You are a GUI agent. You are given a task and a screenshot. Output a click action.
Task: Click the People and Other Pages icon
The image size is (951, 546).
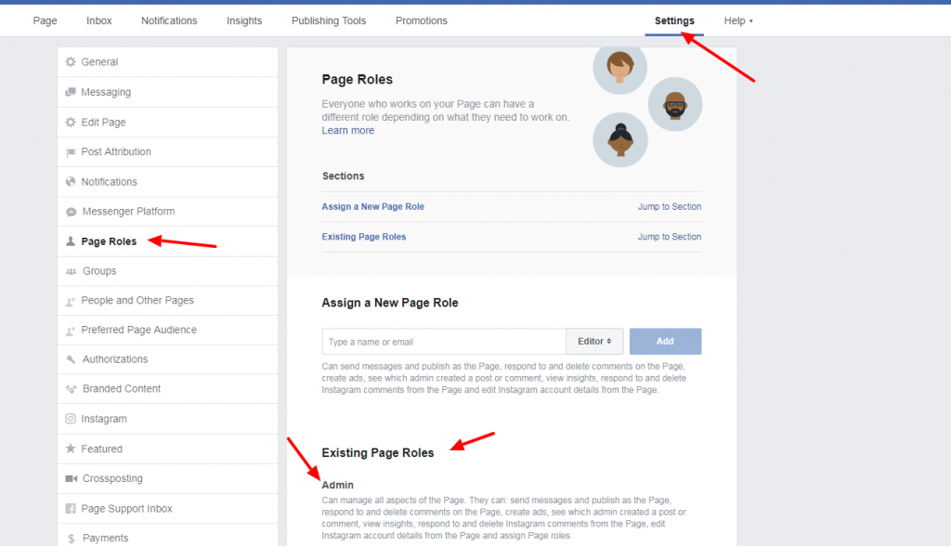click(x=71, y=301)
